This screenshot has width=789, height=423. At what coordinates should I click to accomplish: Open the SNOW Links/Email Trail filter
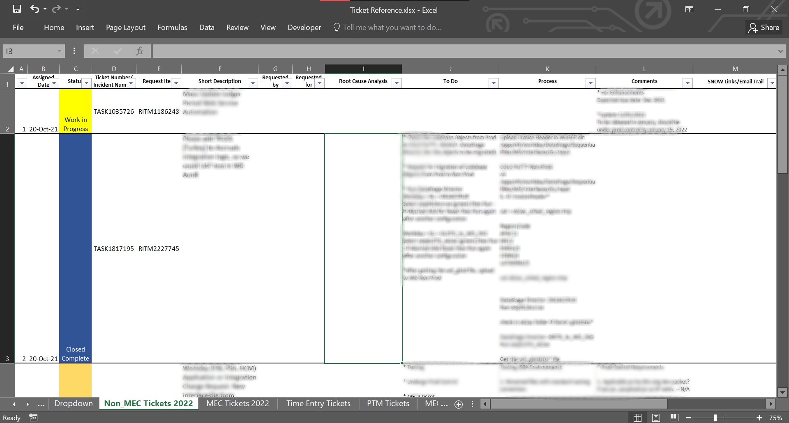772,83
